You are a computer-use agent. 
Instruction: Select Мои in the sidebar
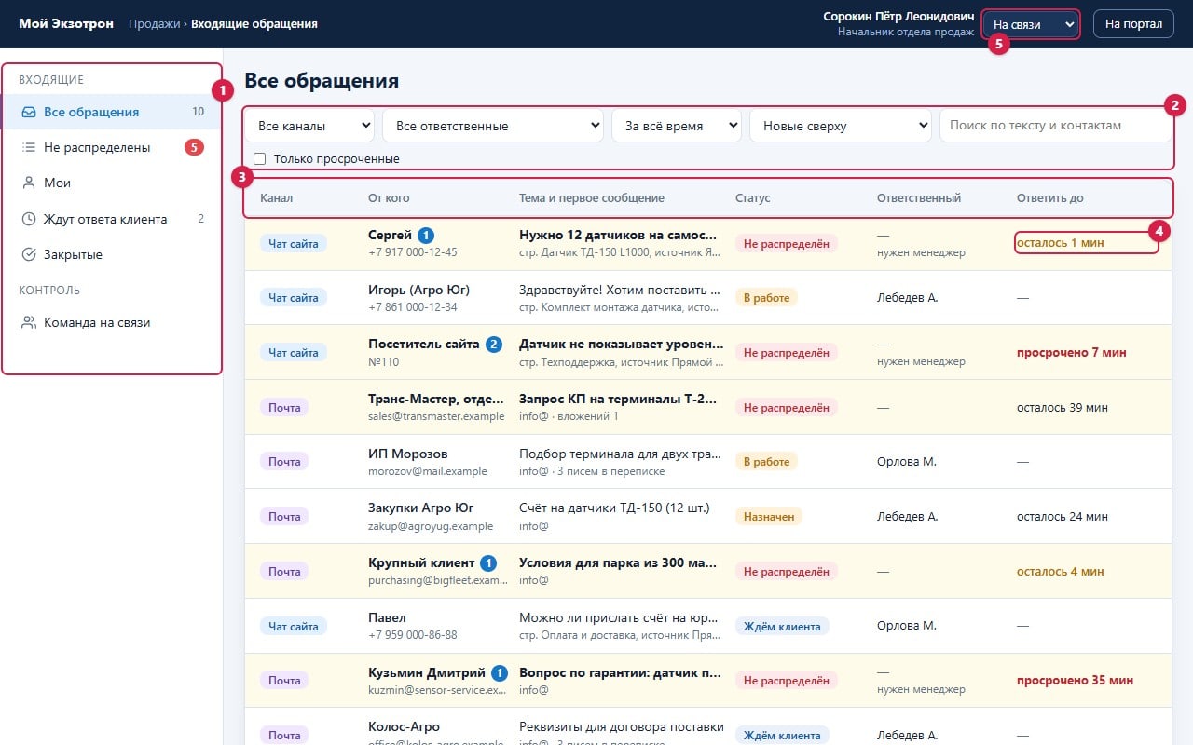point(112,183)
